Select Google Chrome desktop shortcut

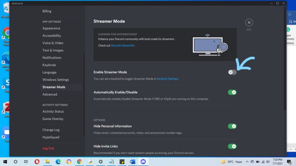point(6,37)
